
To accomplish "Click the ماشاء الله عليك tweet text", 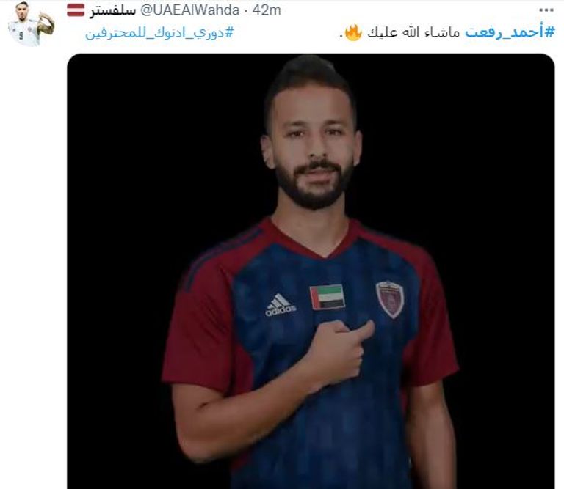I will pos(413,33).
